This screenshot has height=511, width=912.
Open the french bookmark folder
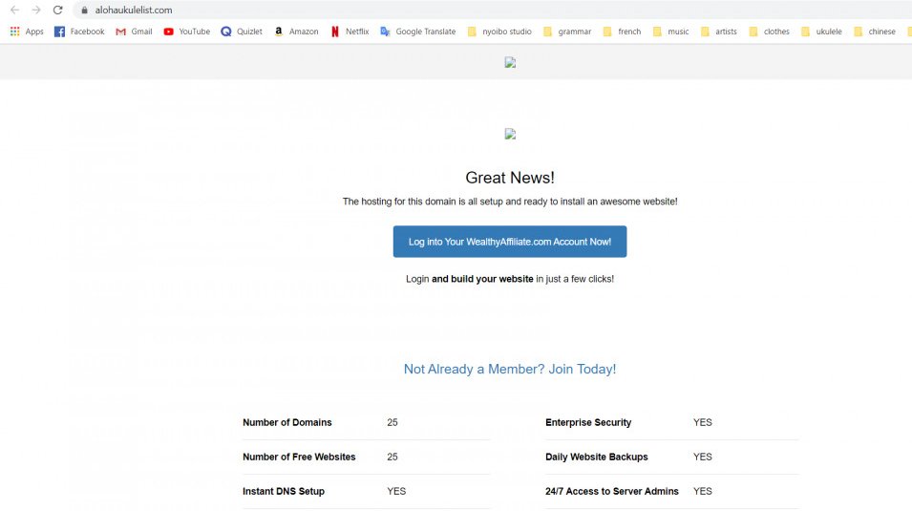coord(622,32)
